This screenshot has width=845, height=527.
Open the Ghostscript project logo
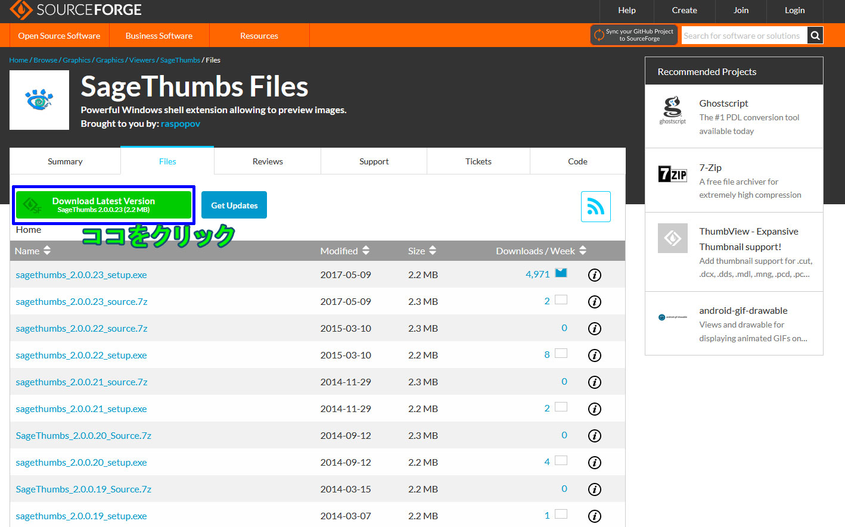[673, 110]
